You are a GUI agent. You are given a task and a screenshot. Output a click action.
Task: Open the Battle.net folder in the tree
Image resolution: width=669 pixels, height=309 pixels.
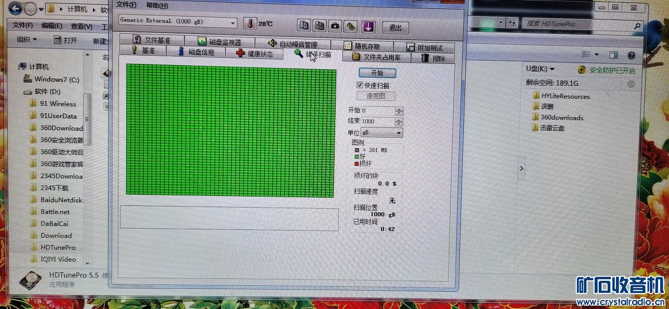pyautogui.click(x=50, y=212)
